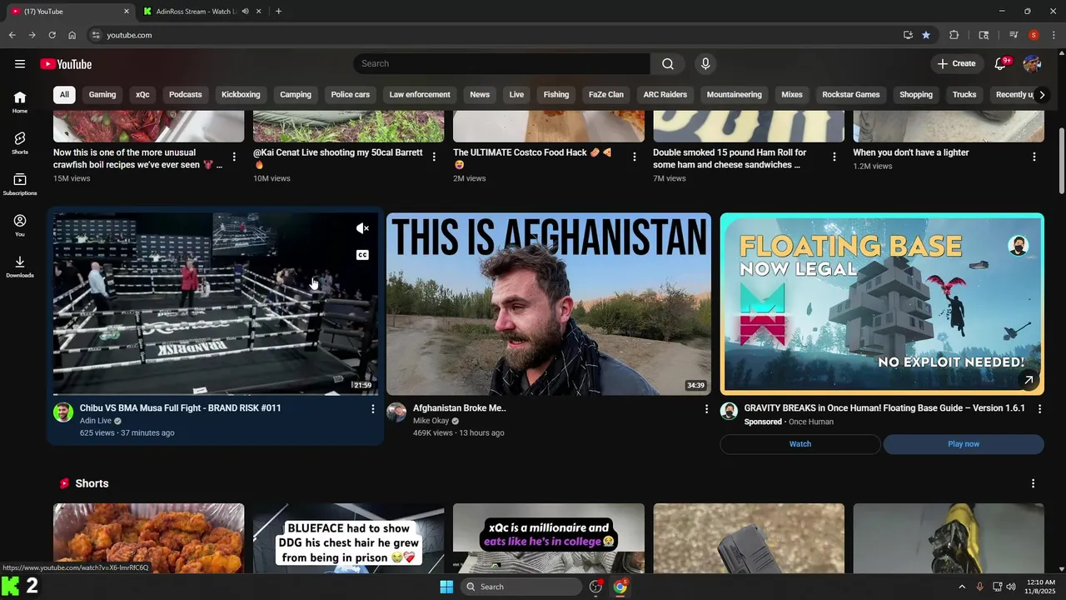This screenshot has width=1066, height=600.
Task: Open options for the crawfish boil video
Action: [x=234, y=157]
